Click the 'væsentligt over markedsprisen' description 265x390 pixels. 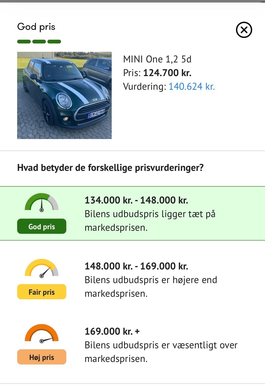(161, 352)
